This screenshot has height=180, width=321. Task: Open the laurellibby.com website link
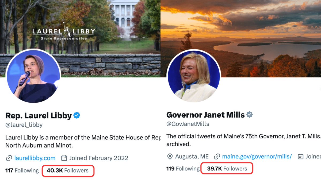click(x=35, y=158)
